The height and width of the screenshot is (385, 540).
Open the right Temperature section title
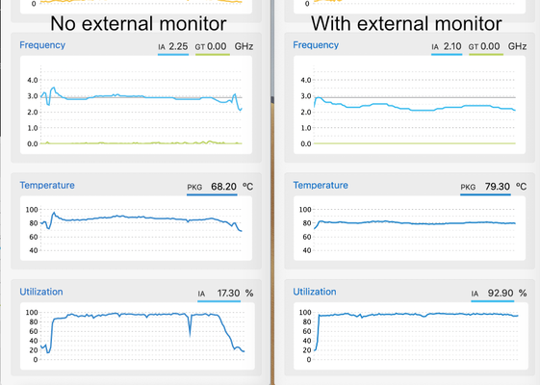point(321,185)
